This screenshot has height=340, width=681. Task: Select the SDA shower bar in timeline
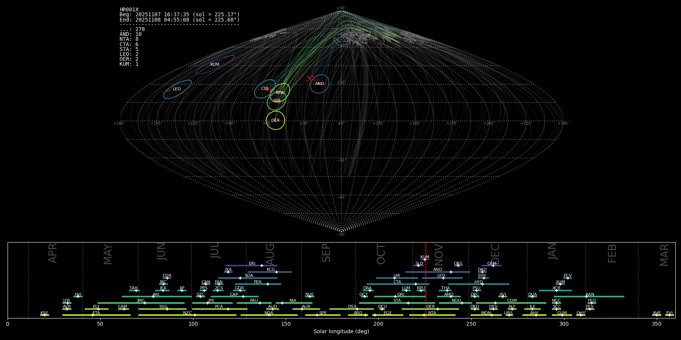[x=248, y=278]
